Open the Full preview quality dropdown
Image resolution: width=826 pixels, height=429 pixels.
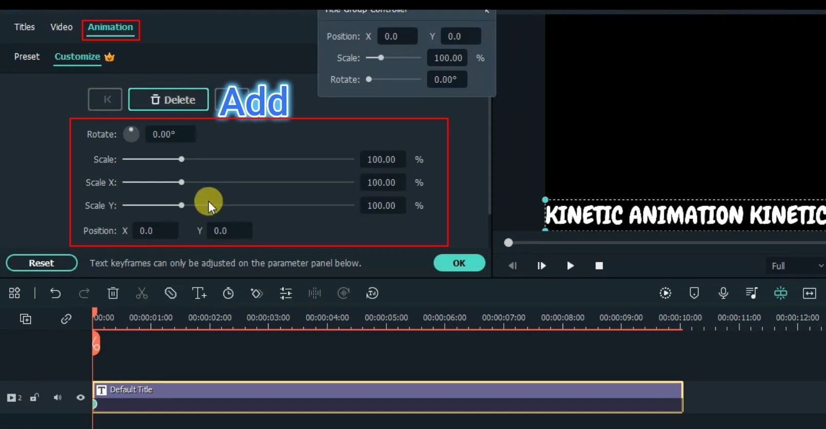pyautogui.click(x=796, y=266)
